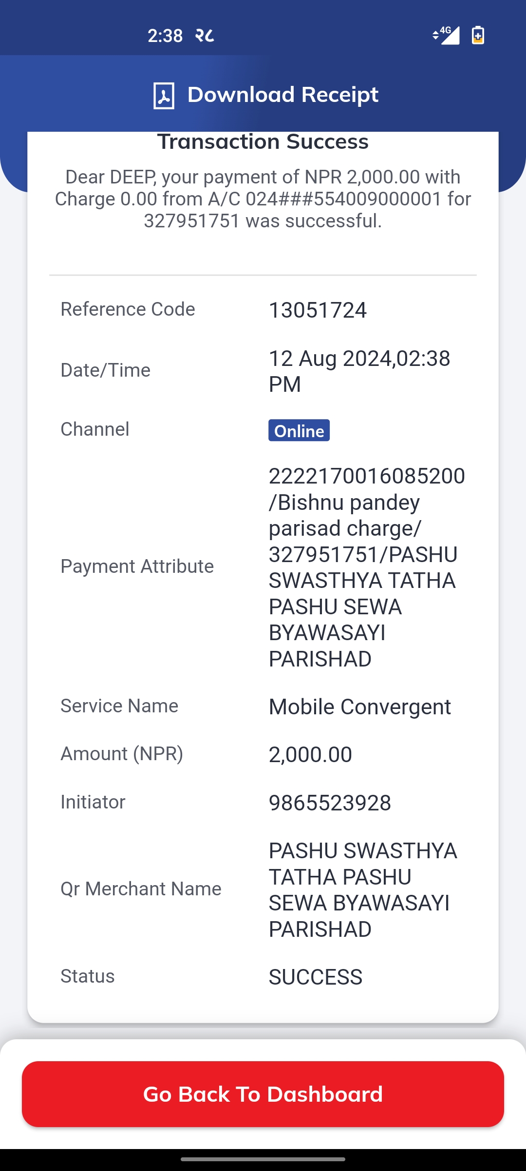Select the initiator number 9865523928

tap(330, 803)
